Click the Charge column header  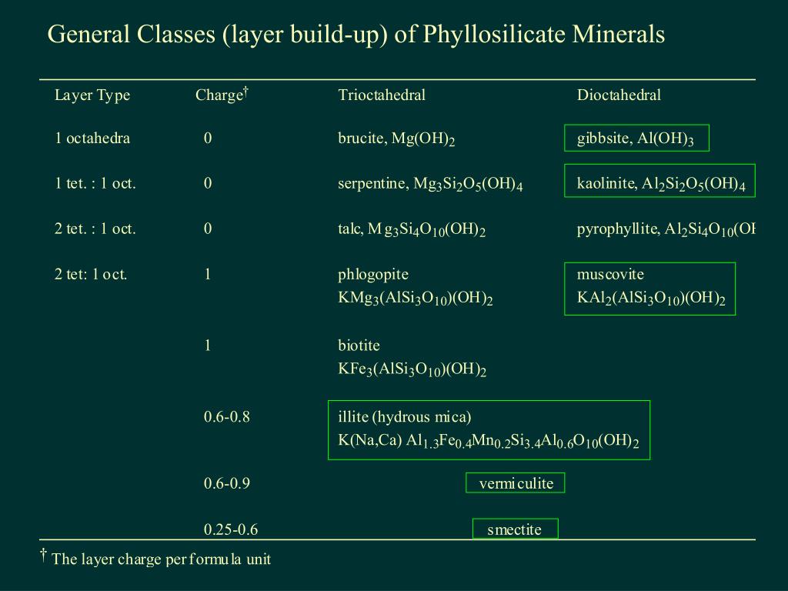(222, 94)
